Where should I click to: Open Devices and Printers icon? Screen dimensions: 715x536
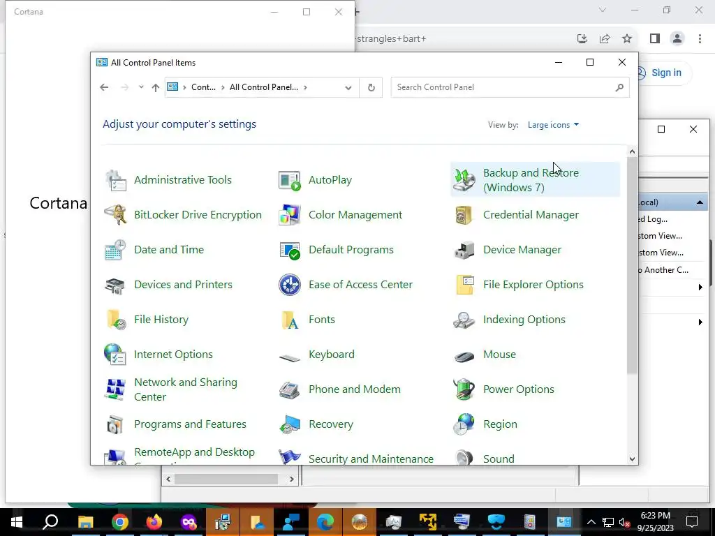tap(115, 285)
